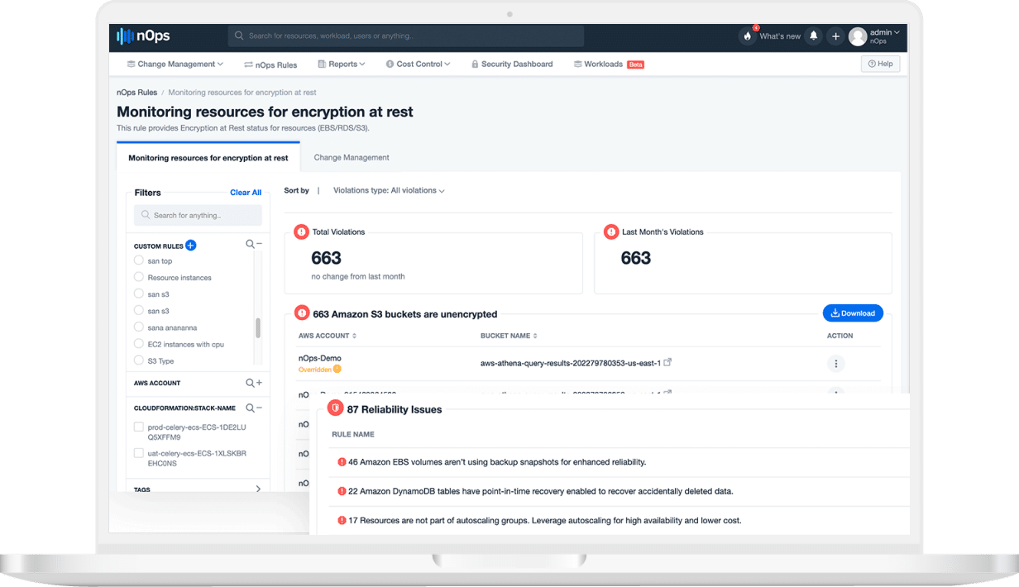
Task: Open the Violations type dropdown
Action: [x=389, y=191]
